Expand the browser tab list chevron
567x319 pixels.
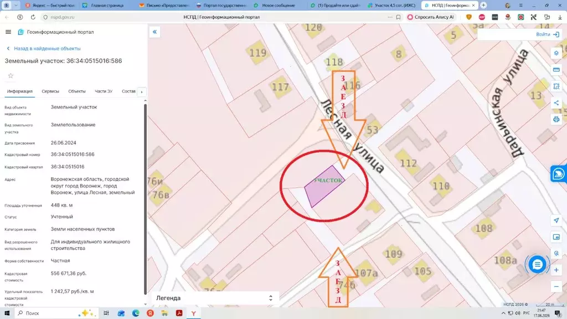(16, 6)
